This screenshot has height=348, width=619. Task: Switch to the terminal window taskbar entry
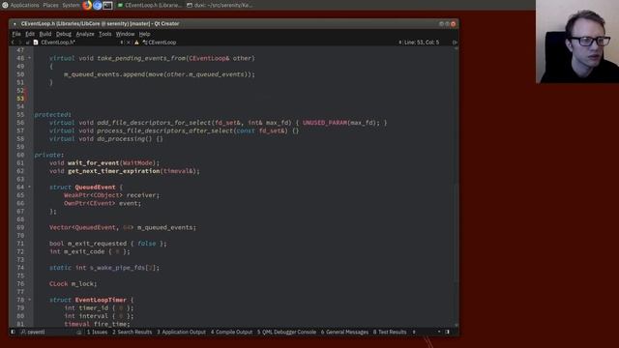220,5
